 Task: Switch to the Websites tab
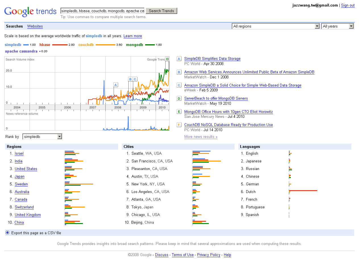(x=35, y=26)
